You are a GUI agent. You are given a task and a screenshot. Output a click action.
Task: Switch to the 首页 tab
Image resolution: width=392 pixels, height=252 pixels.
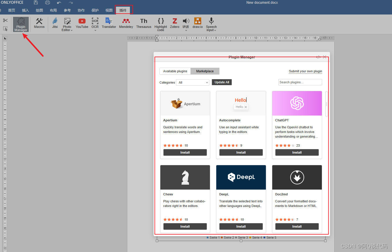point(12,10)
